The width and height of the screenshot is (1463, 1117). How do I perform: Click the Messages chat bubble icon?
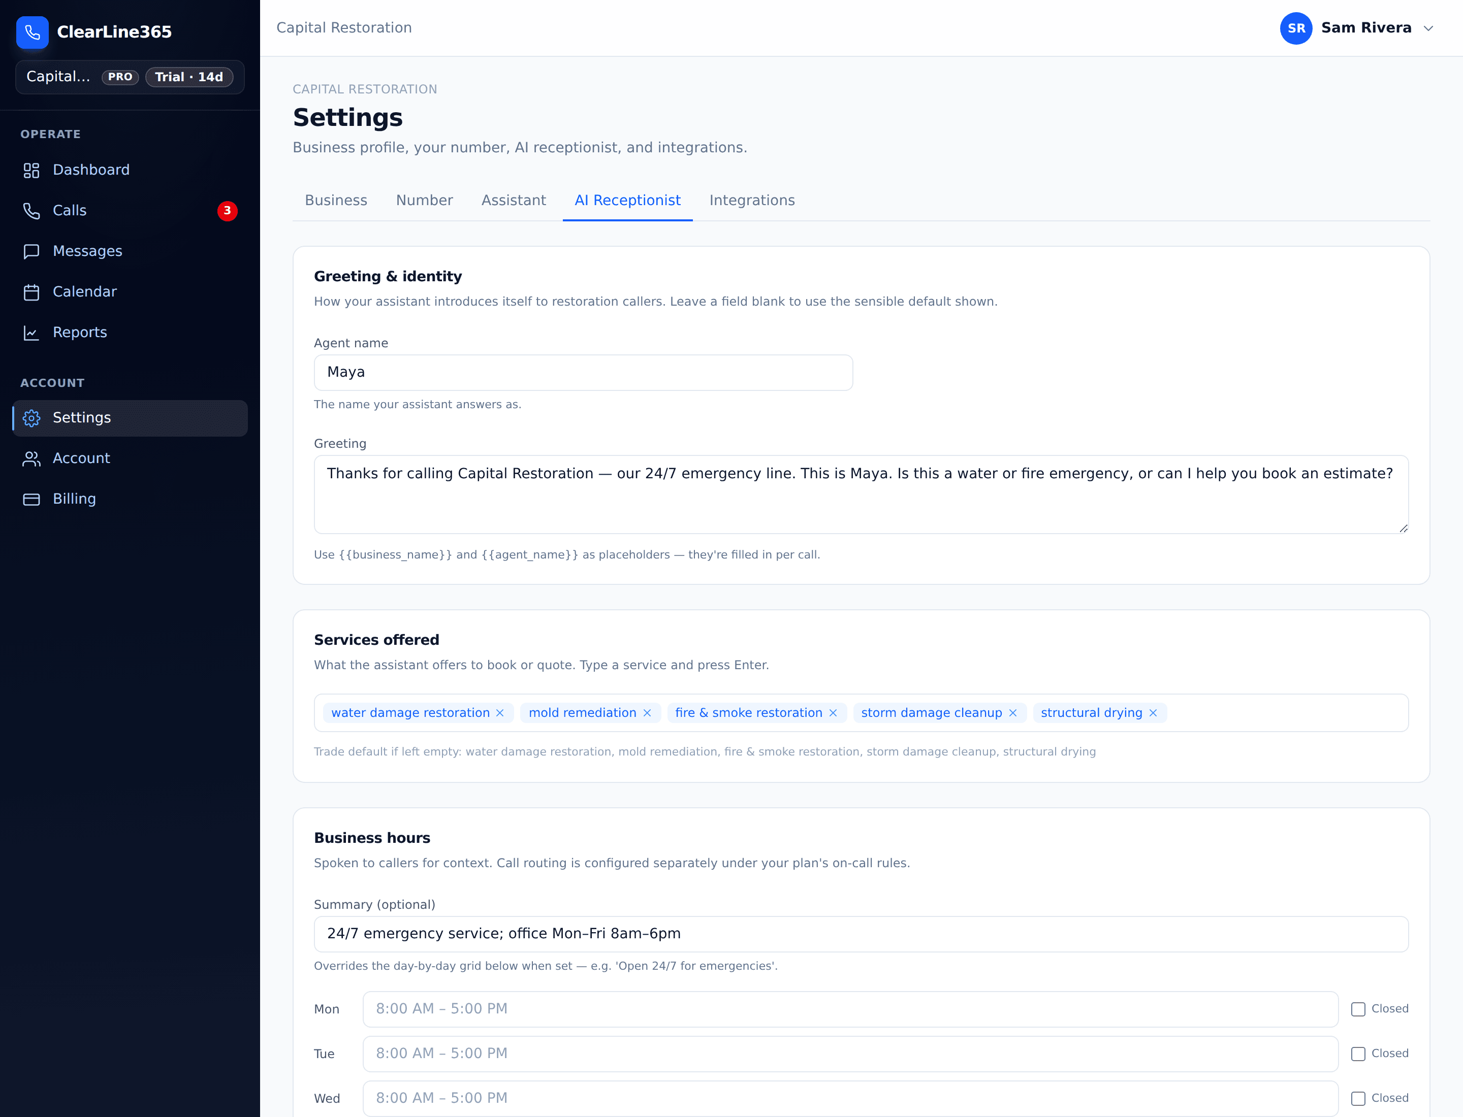click(31, 251)
